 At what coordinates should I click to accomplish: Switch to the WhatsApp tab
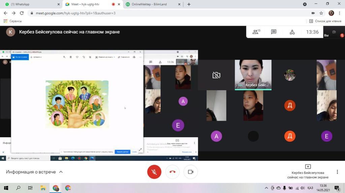[30, 4]
